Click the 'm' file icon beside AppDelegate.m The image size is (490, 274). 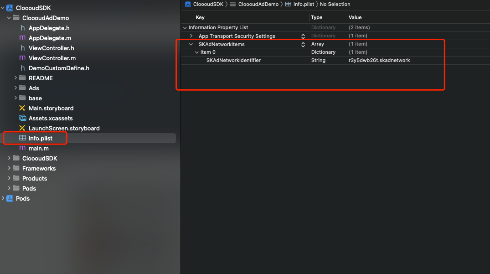[x=22, y=38]
